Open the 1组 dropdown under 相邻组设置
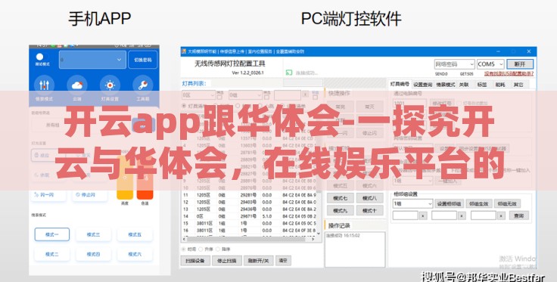This screenshot has height=282, width=557. point(412,203)
